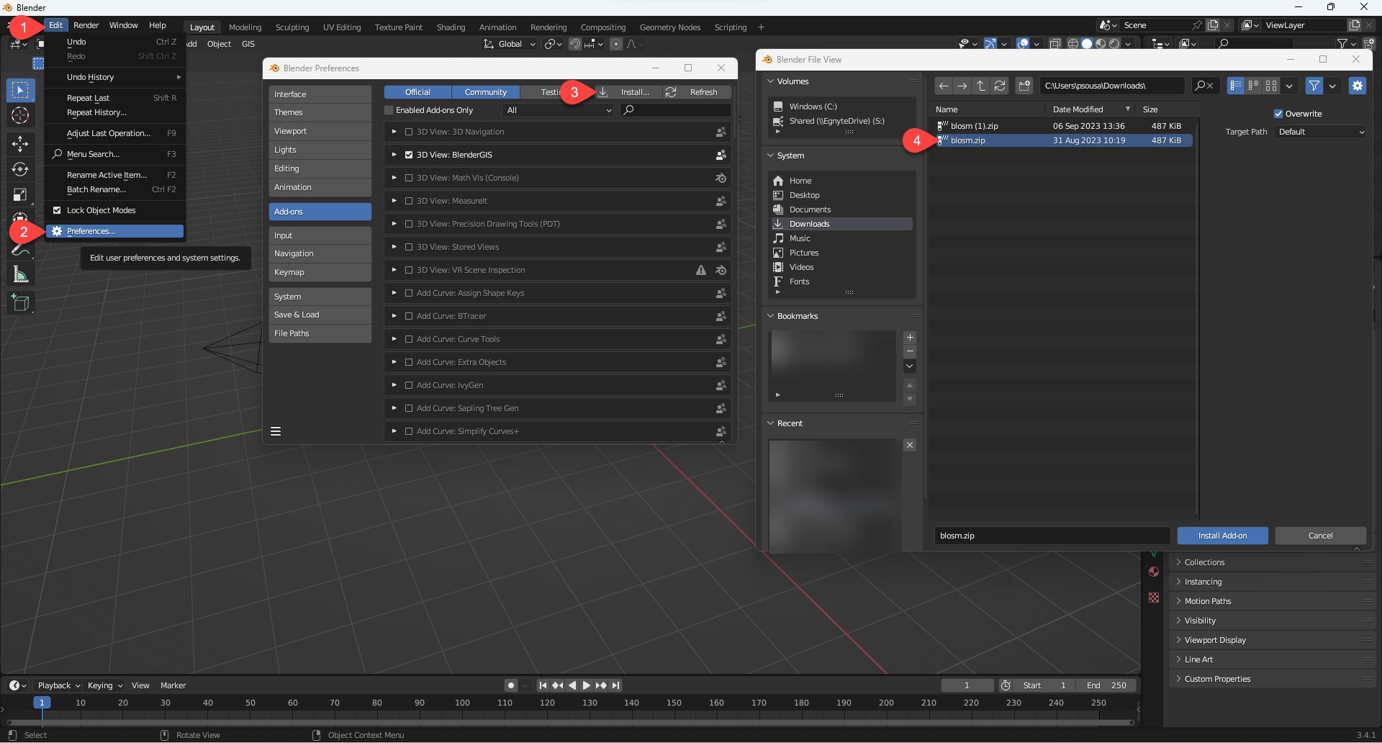
Task: Select the Rotate tool in left toolbar
Action: [x=20, y=169]
